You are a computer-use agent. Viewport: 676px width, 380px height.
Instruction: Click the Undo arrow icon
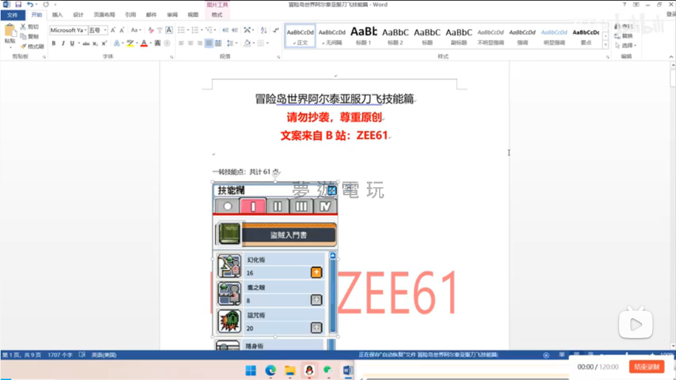(x=29, y=4)
